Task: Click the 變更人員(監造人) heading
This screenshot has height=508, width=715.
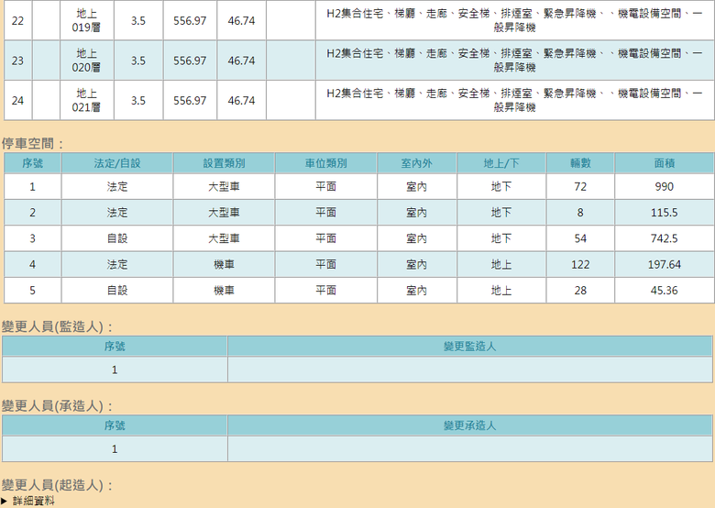Action: click(57, 326)
